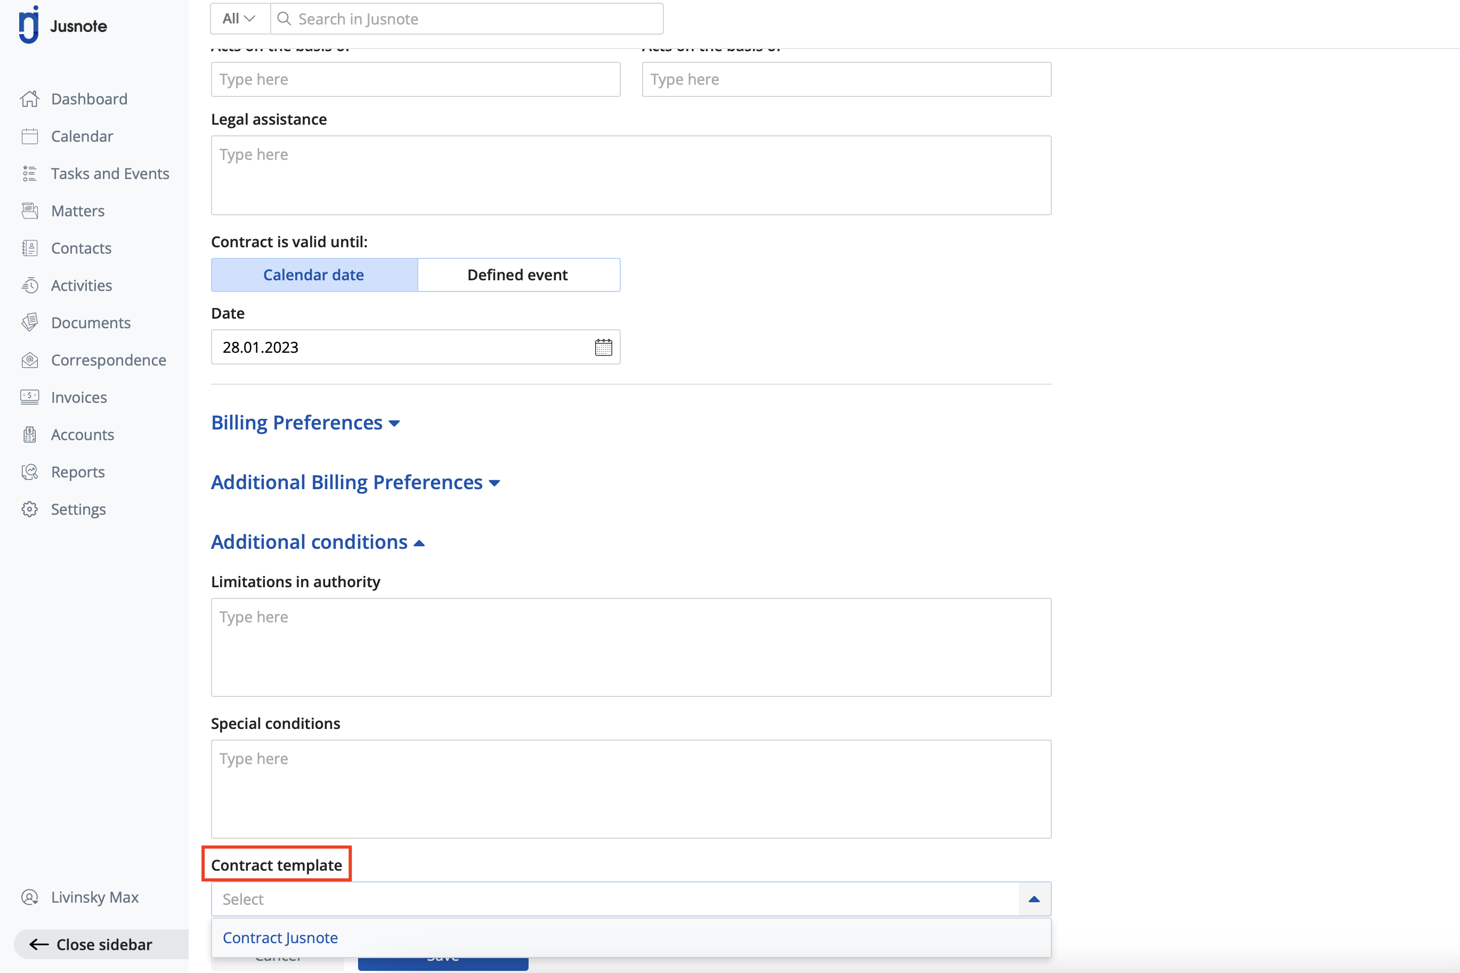Screen dimensions: 1460x973
Task: Expand the Billing Preferences section
Action: click(x=305, y=423)
